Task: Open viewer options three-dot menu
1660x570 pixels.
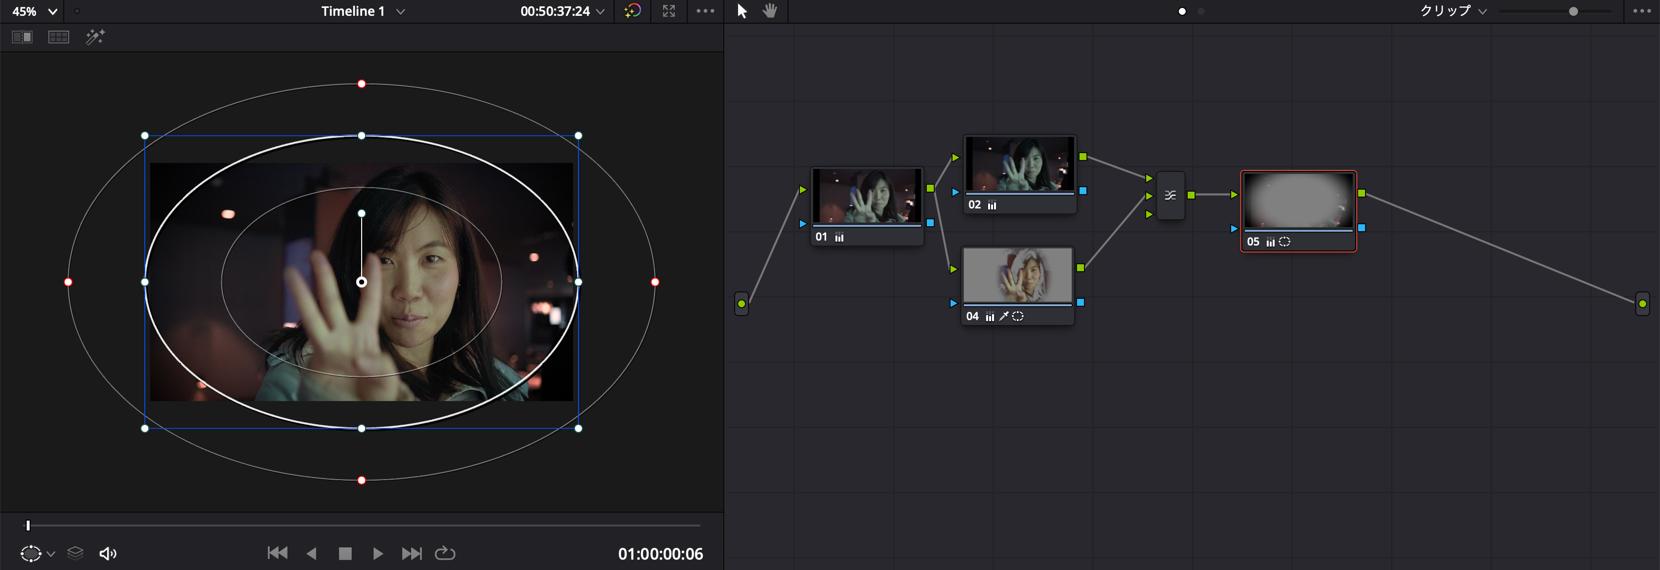Action: (705, 11)
